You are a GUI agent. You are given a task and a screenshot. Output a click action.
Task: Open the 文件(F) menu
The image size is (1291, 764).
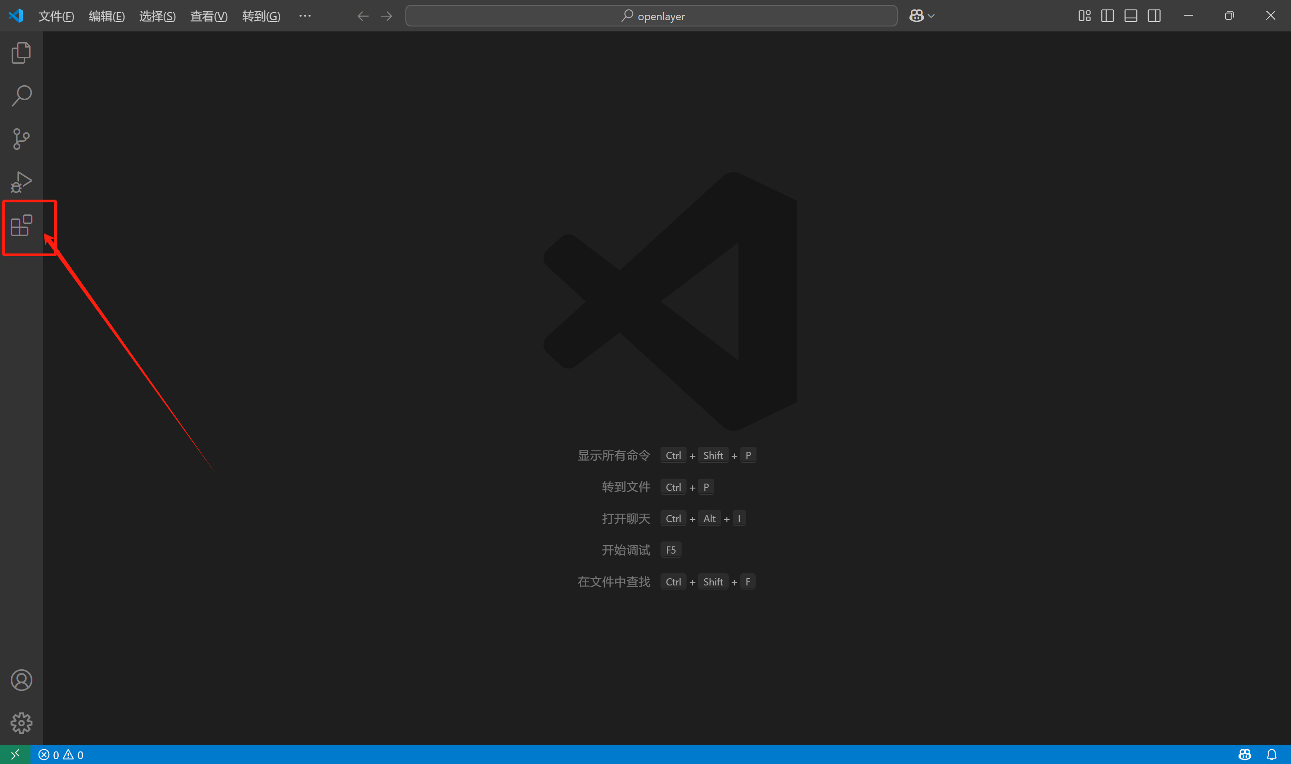[x=56, y=16]
